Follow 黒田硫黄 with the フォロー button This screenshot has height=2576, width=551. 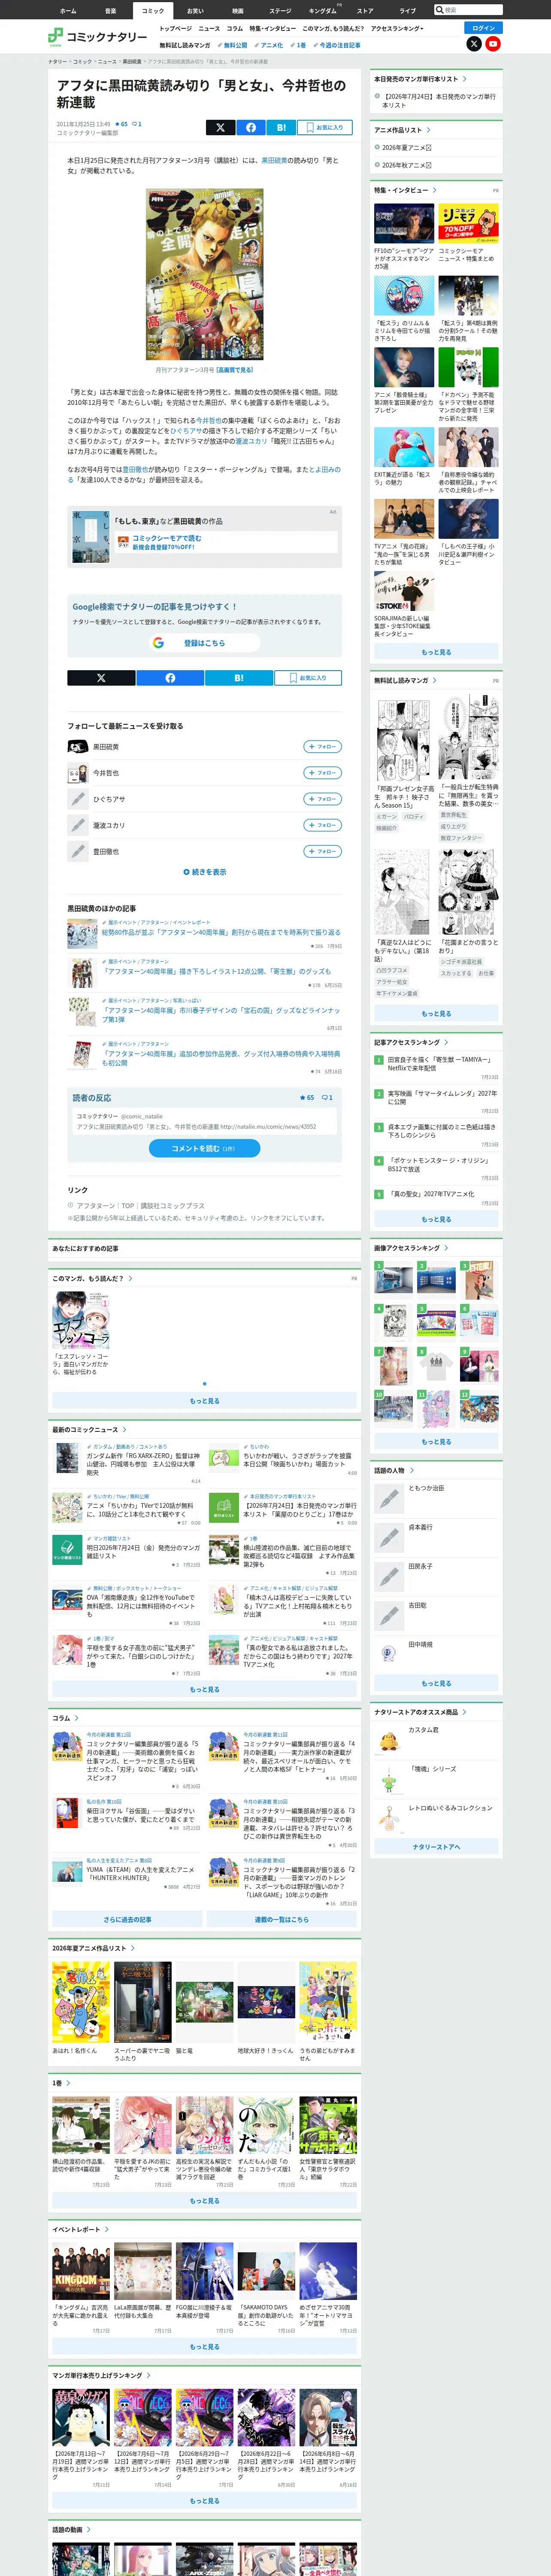[x=323, y=747]
